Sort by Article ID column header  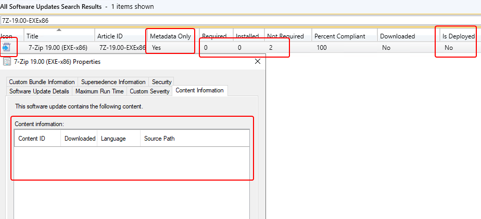pos(120,36)
